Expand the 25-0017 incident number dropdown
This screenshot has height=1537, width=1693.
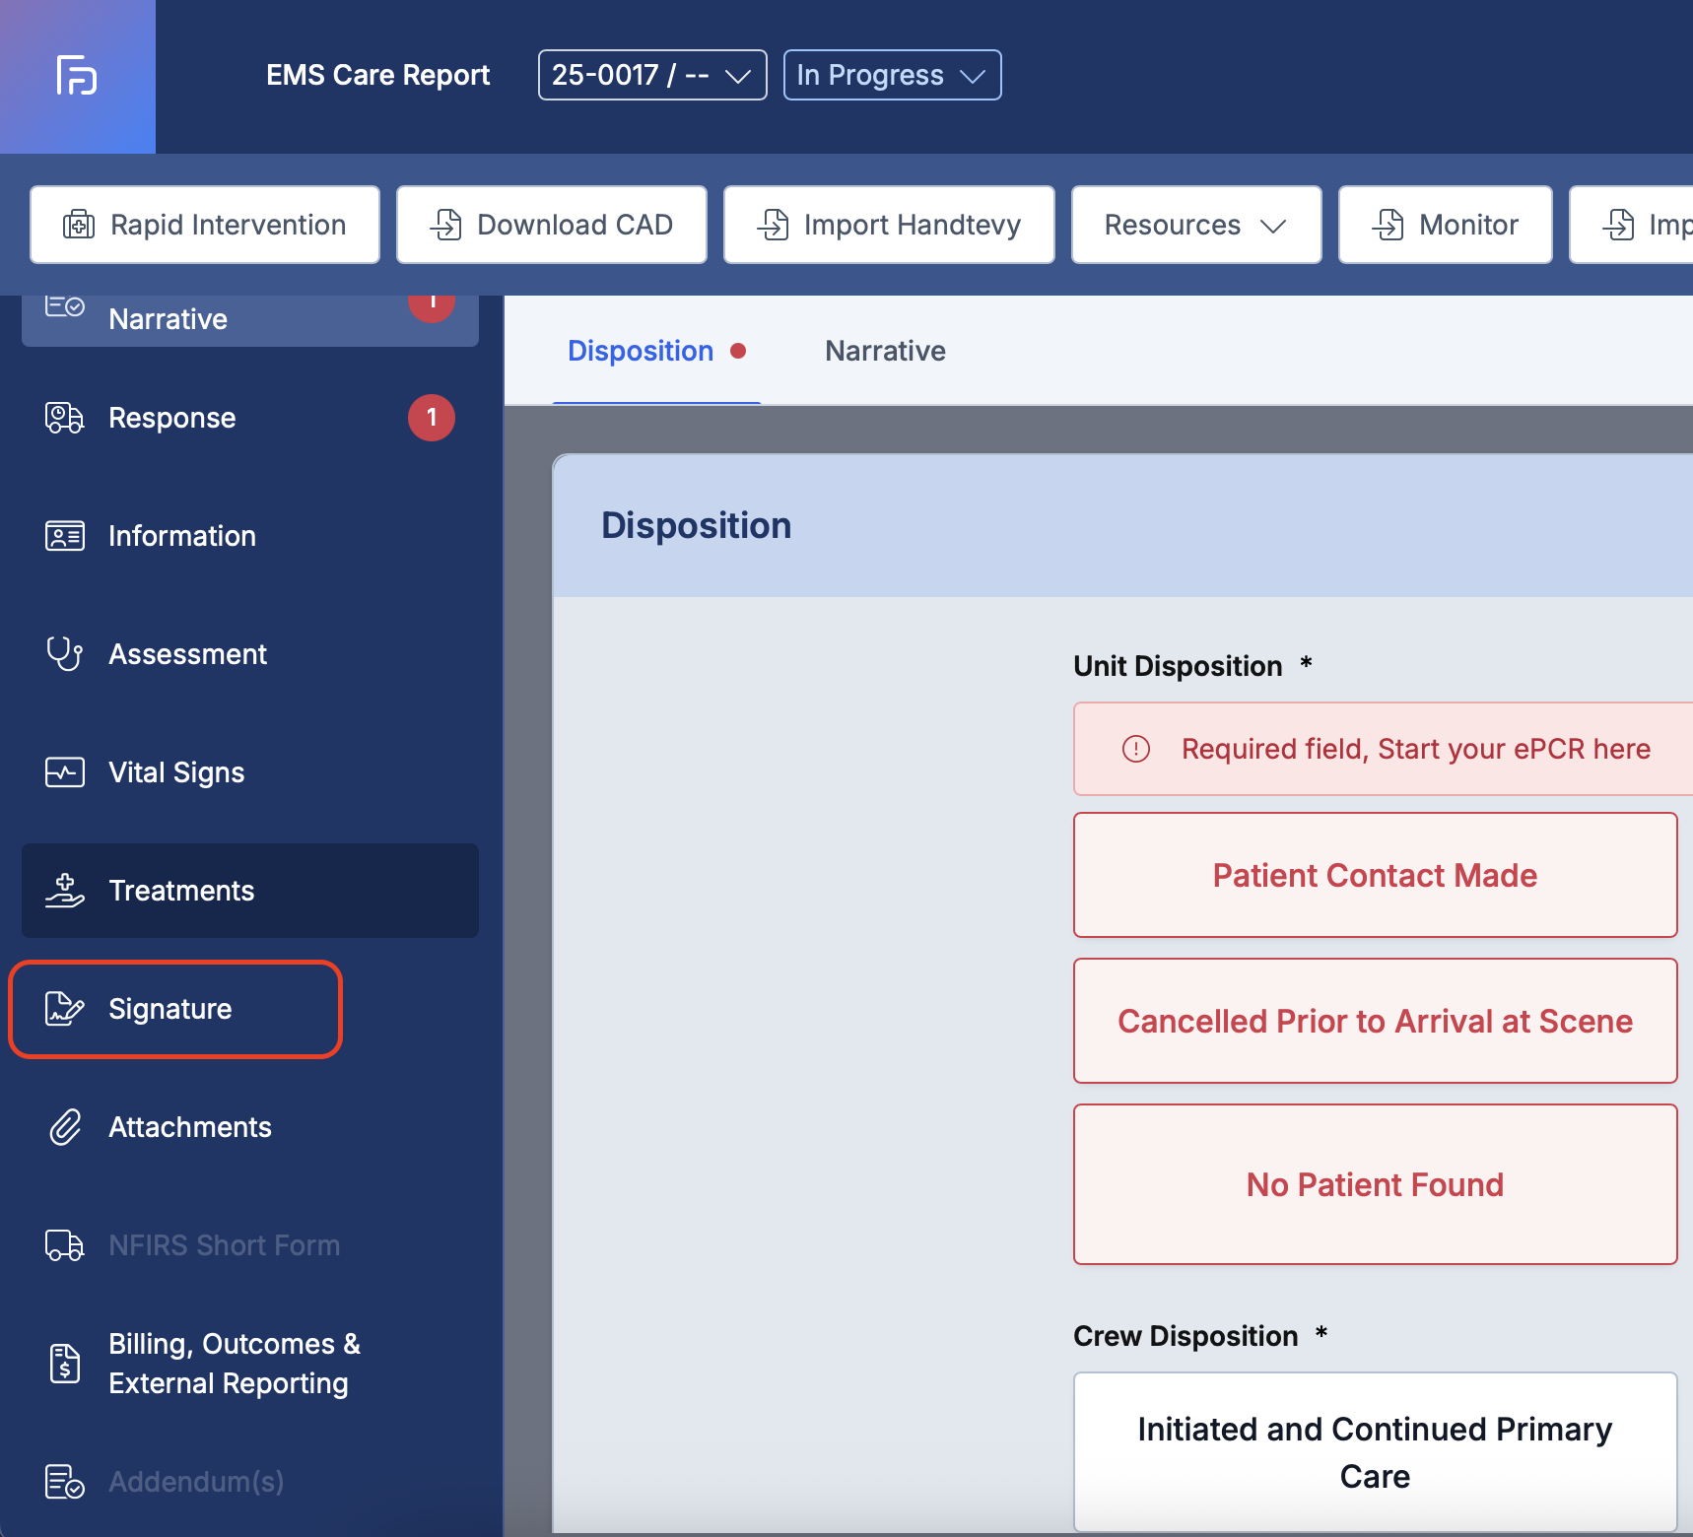(651, 75)
